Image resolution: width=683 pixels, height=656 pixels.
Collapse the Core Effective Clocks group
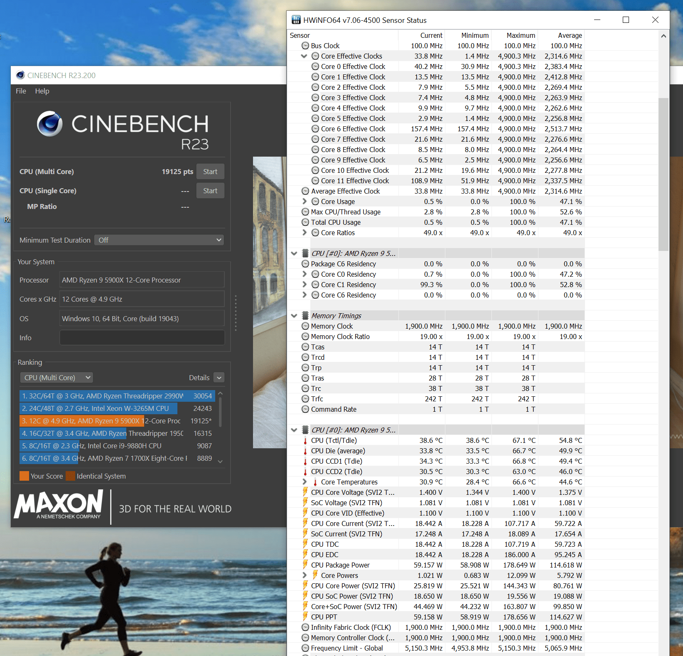pos(304,56)
